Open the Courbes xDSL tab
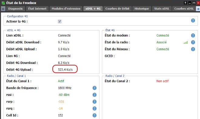This screenshot has width=200, height=119. tap(184, 9)
